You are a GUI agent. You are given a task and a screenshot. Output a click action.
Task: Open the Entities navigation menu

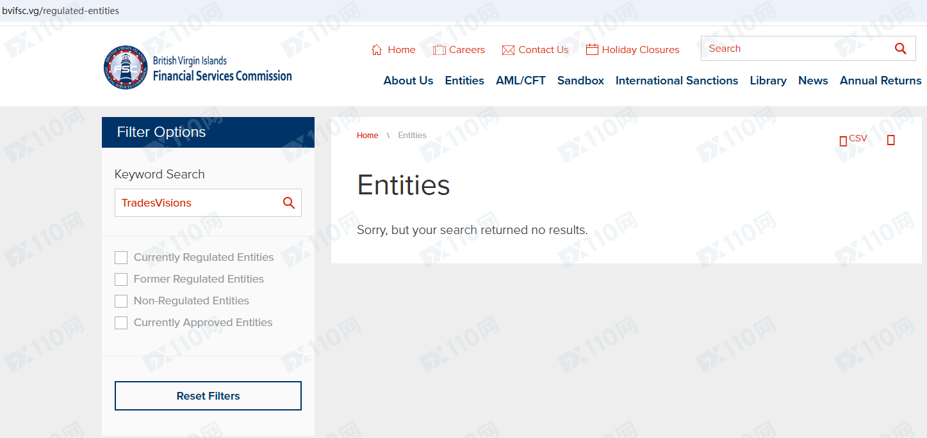click(x=464, y=81)
